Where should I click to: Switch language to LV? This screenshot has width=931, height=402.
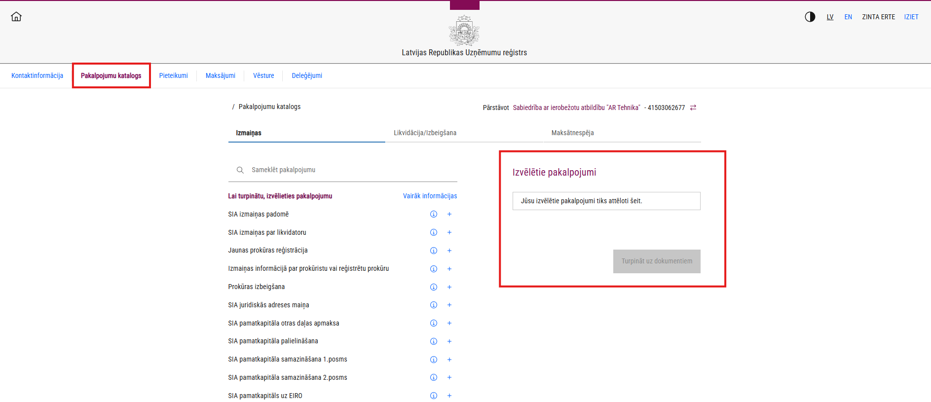coord(830,17)
